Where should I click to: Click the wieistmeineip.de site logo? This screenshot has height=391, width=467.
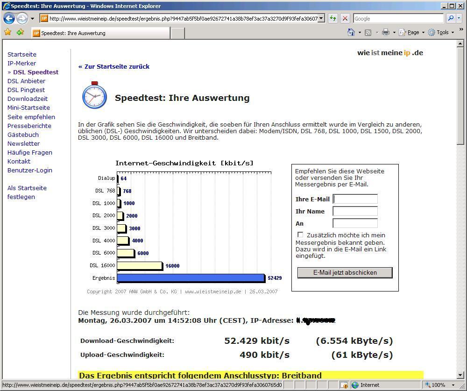390,53
